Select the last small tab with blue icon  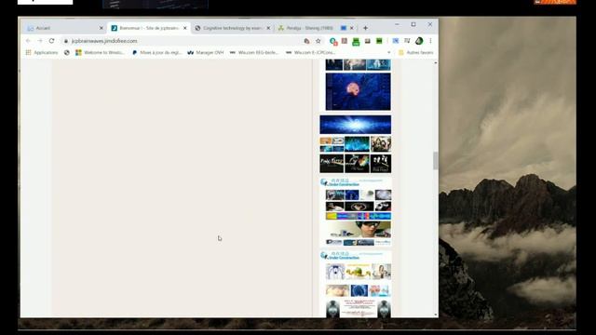click(344, 28)
